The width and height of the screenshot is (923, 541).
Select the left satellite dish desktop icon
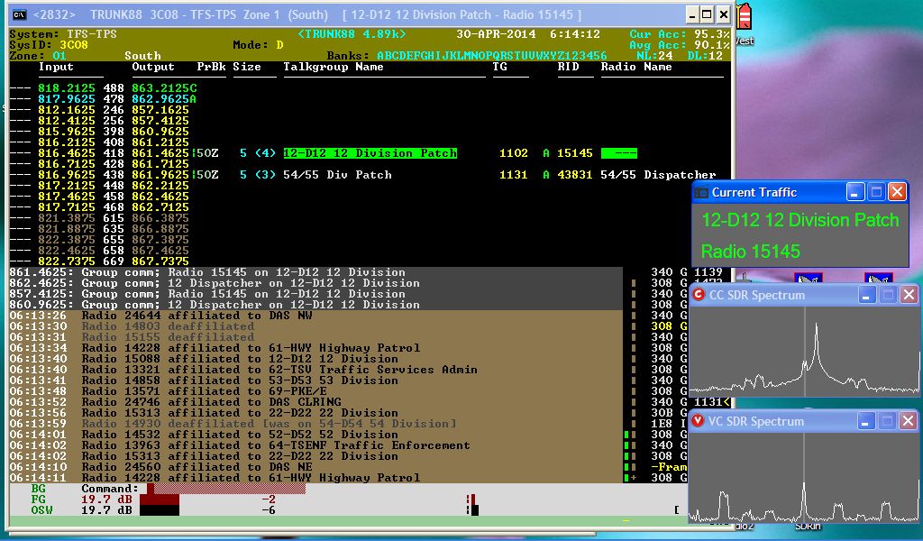click(x=808, y=280)
